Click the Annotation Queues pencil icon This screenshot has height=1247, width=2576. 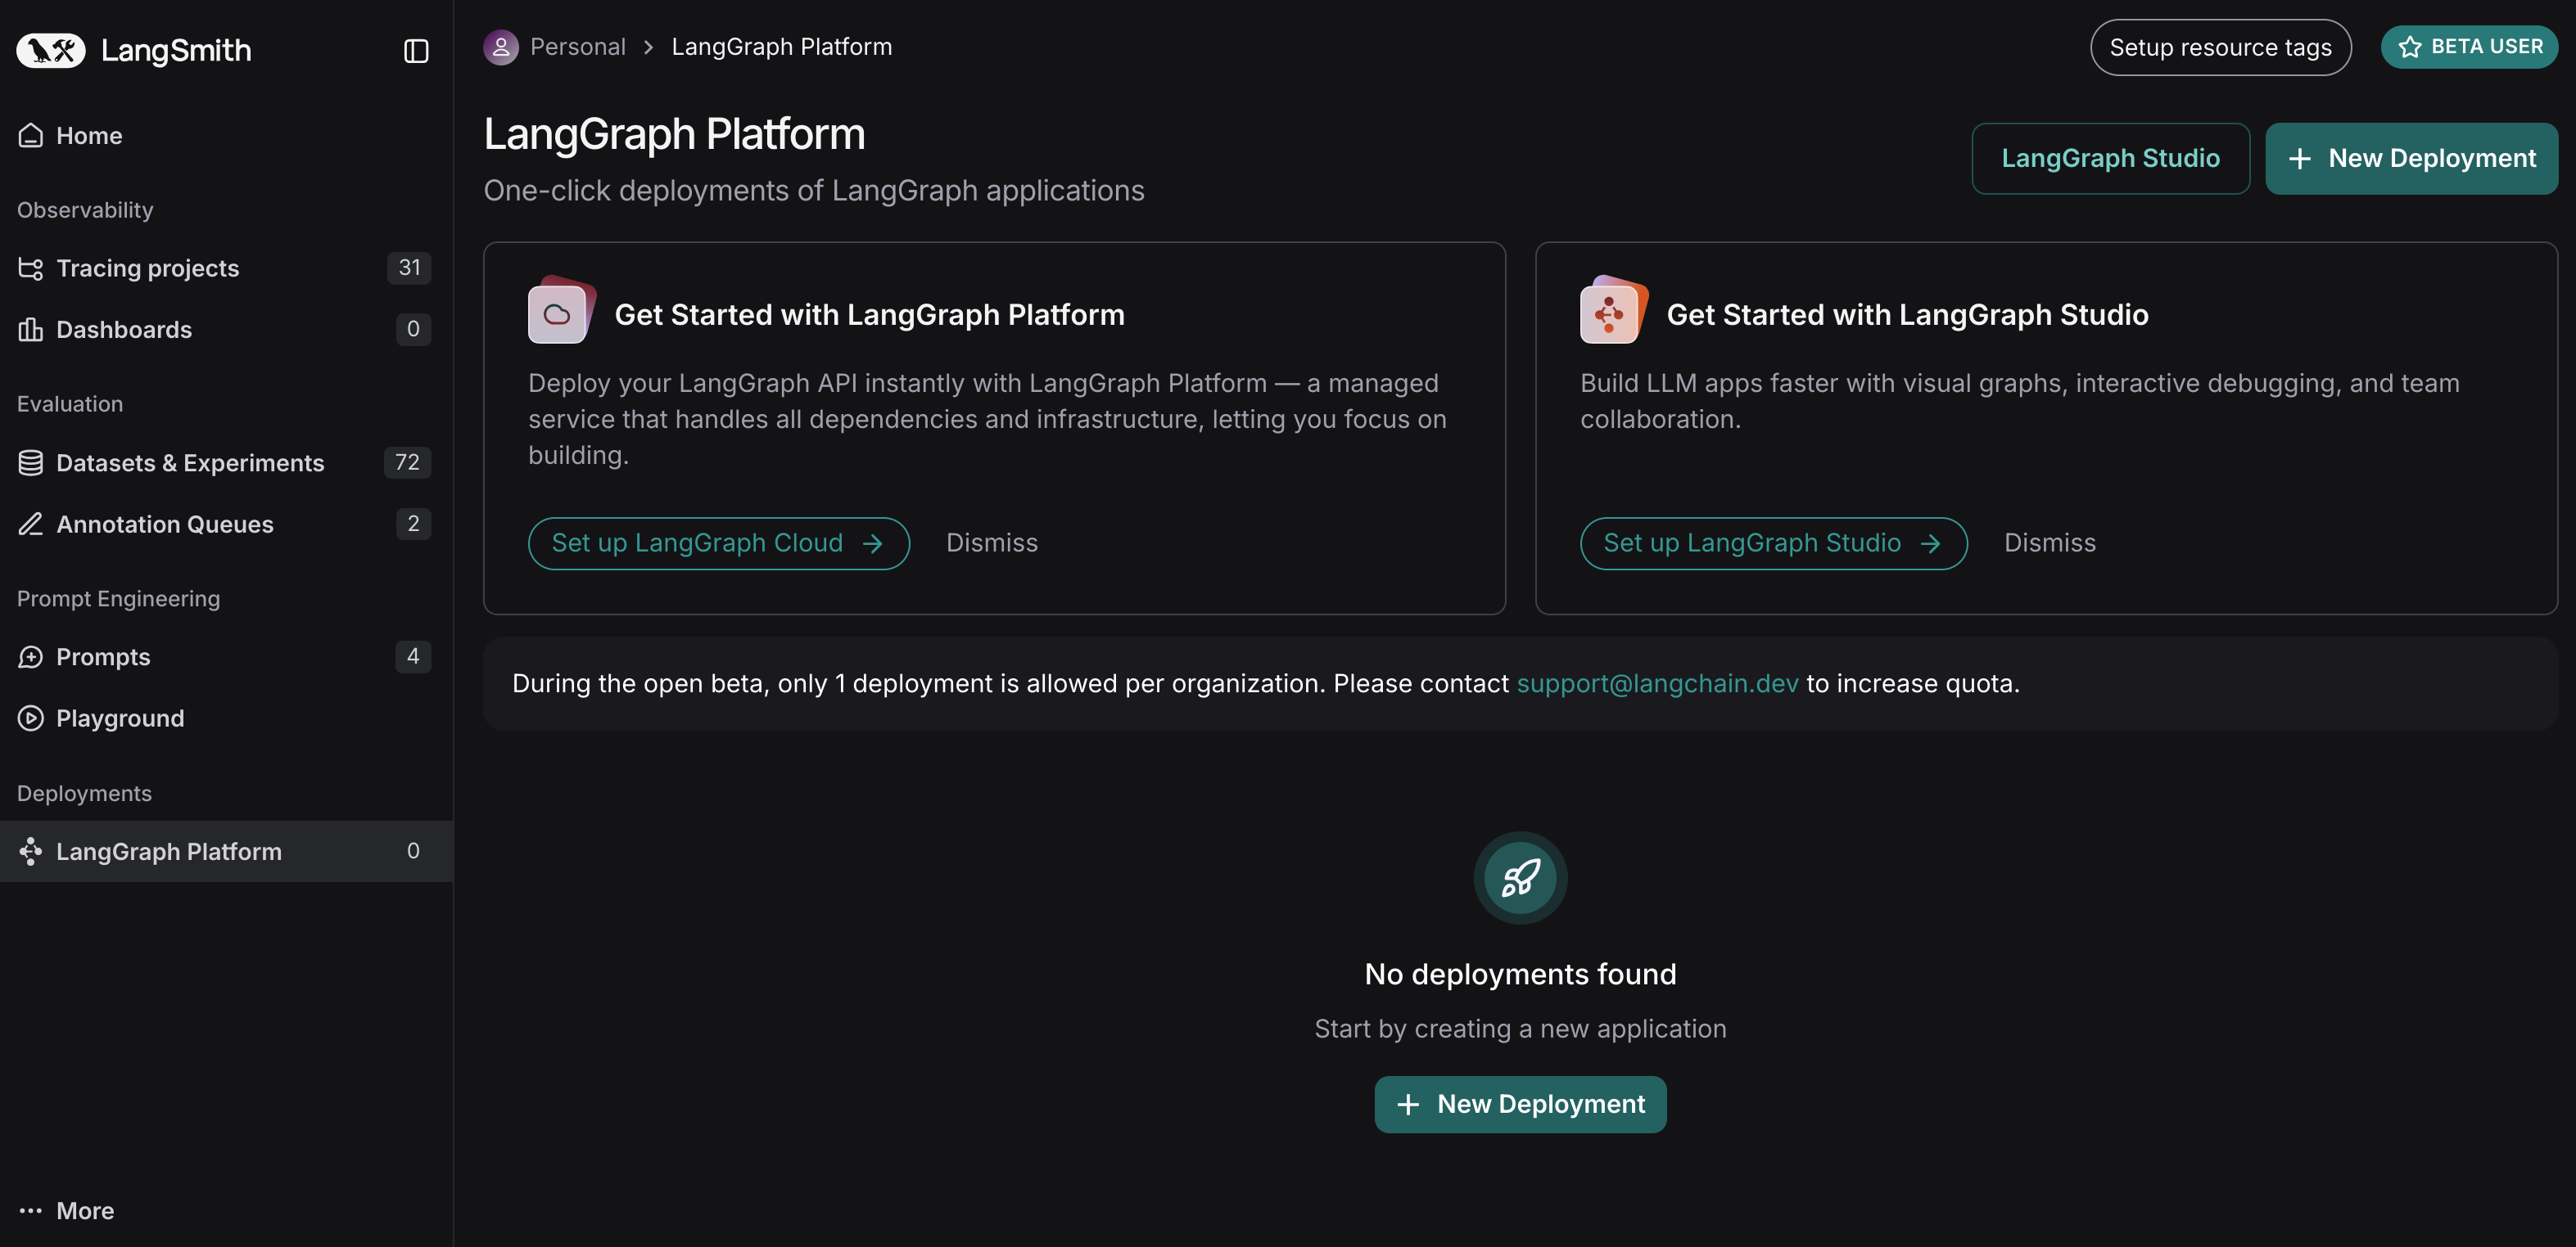pyautogui.click(x=31, y=524)
